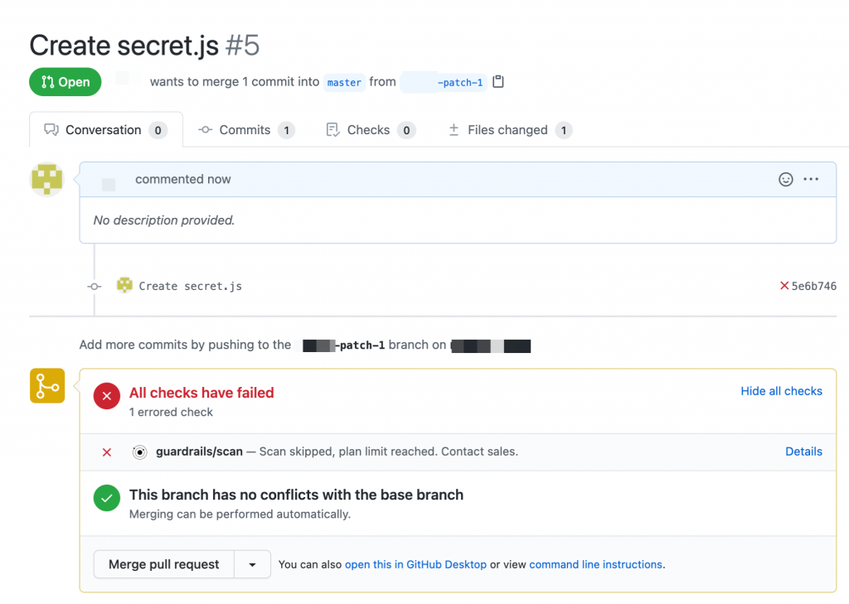Click the yellow git-merge icon beside checks panel
The image size is (849, 604).
pos(47,385)
